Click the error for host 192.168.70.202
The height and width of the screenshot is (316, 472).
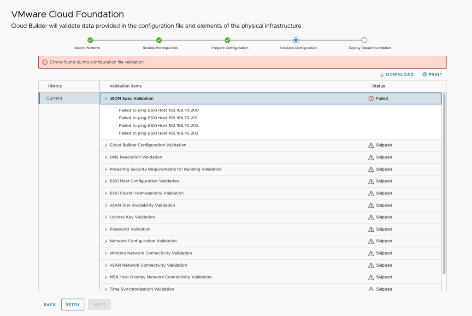(159, 125)
